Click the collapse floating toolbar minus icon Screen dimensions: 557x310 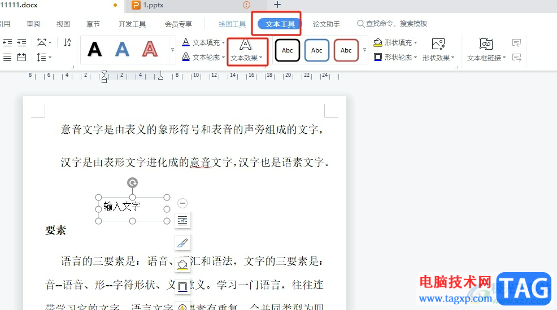point(182,203)
